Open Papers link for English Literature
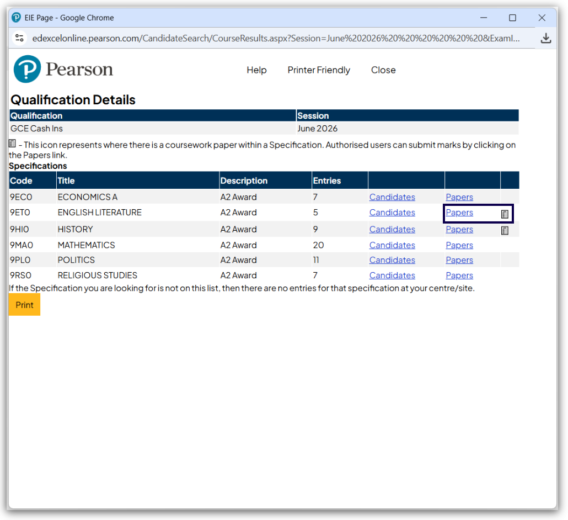The width and height of the screenshot is (568, 520). tap(459, 213)
